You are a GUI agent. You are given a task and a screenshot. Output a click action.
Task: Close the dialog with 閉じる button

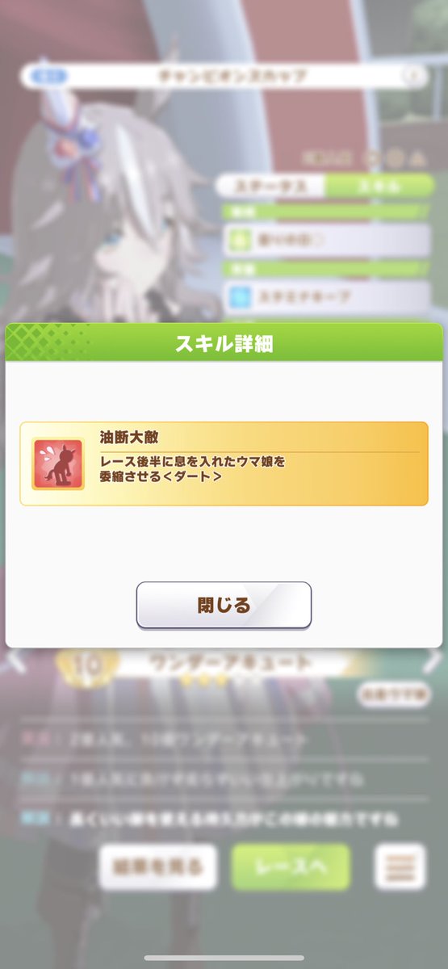224,605
